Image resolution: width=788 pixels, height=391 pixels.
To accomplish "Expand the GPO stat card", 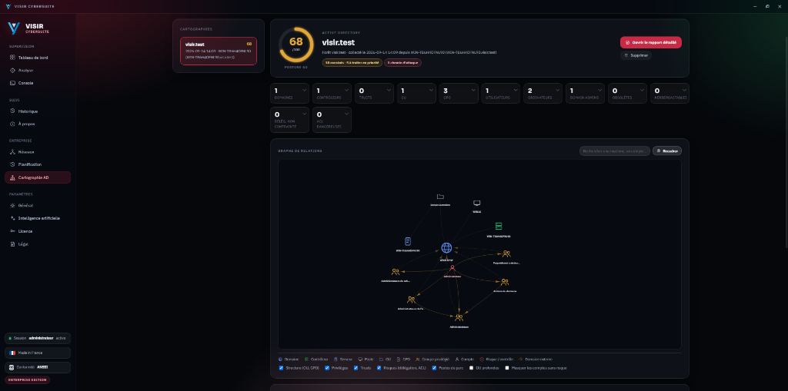I will 459,94.
